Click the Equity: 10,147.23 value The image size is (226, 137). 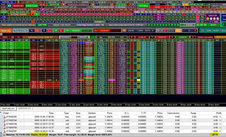coord(39,135)
